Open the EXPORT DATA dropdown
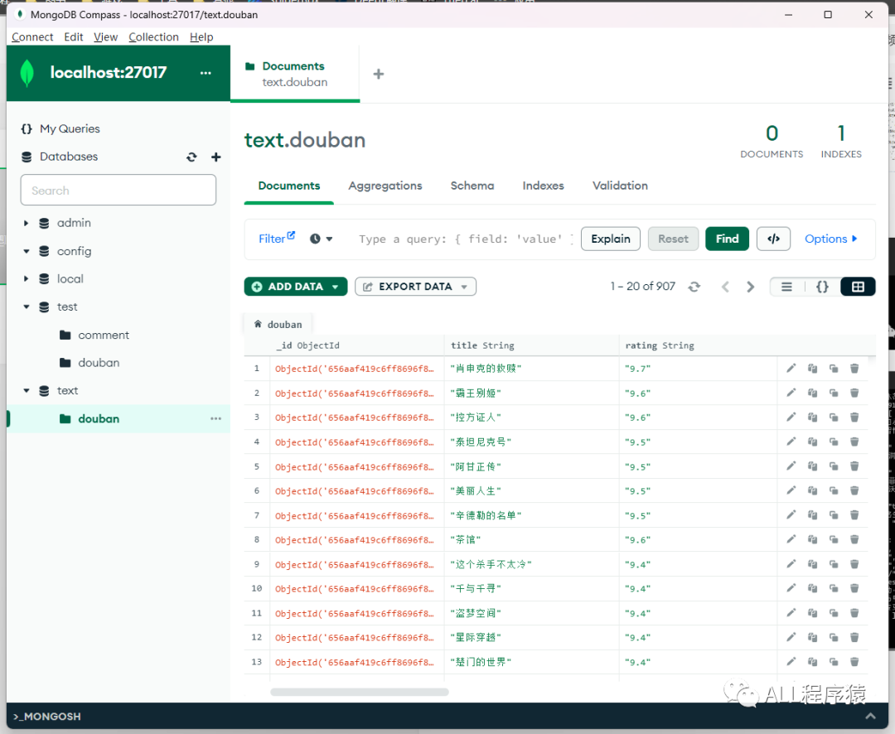The image size is (895, 734). [x=415, y=287]
